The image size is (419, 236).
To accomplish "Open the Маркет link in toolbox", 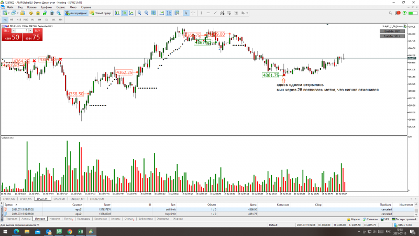I will 353,219.
